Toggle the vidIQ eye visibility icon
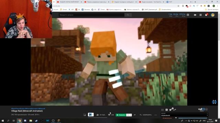Screen dimensions: 220x123 (176, 118)
